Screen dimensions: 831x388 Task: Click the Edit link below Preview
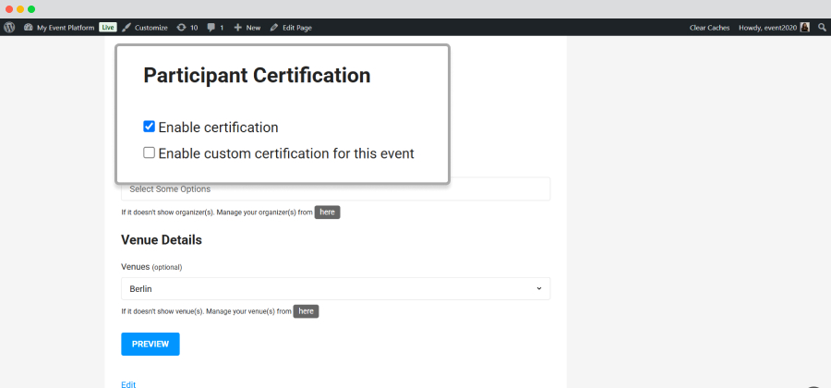(x=128, y=384)
